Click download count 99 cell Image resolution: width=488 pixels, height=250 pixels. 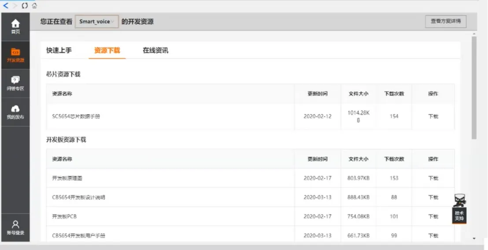click(394, 236)
